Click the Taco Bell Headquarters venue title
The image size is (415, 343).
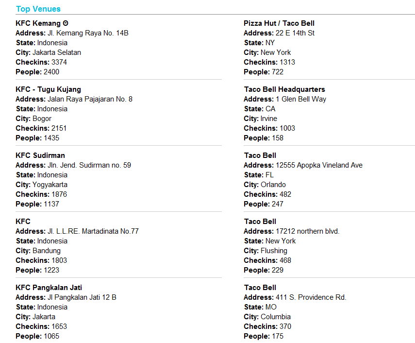coord(284,89)
